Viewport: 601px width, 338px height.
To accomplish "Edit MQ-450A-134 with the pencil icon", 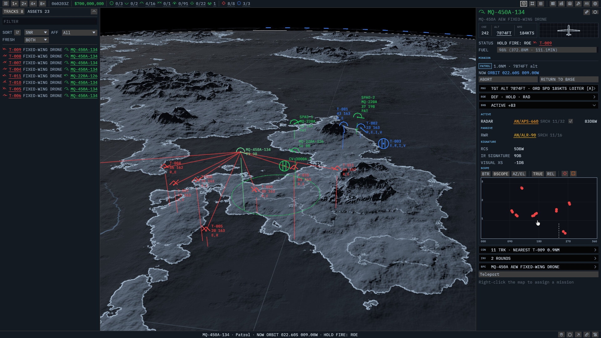I will 587,12.
